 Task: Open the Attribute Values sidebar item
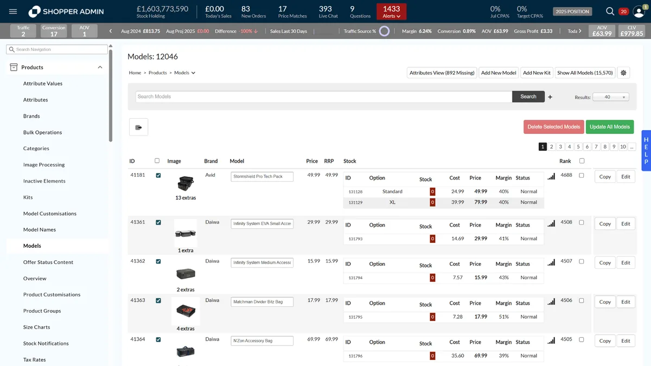tap(43, 84)
